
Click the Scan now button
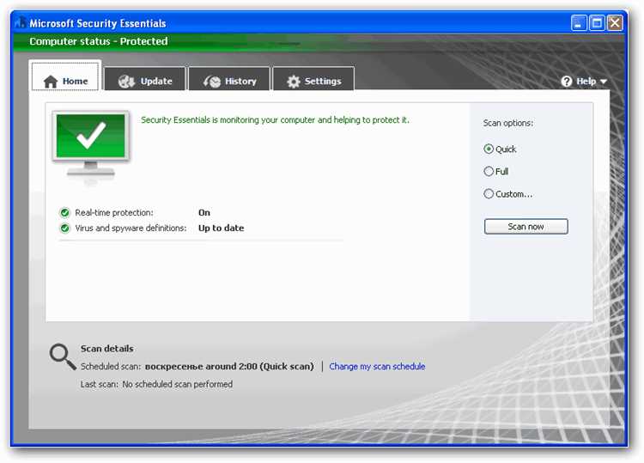point(526,227)
